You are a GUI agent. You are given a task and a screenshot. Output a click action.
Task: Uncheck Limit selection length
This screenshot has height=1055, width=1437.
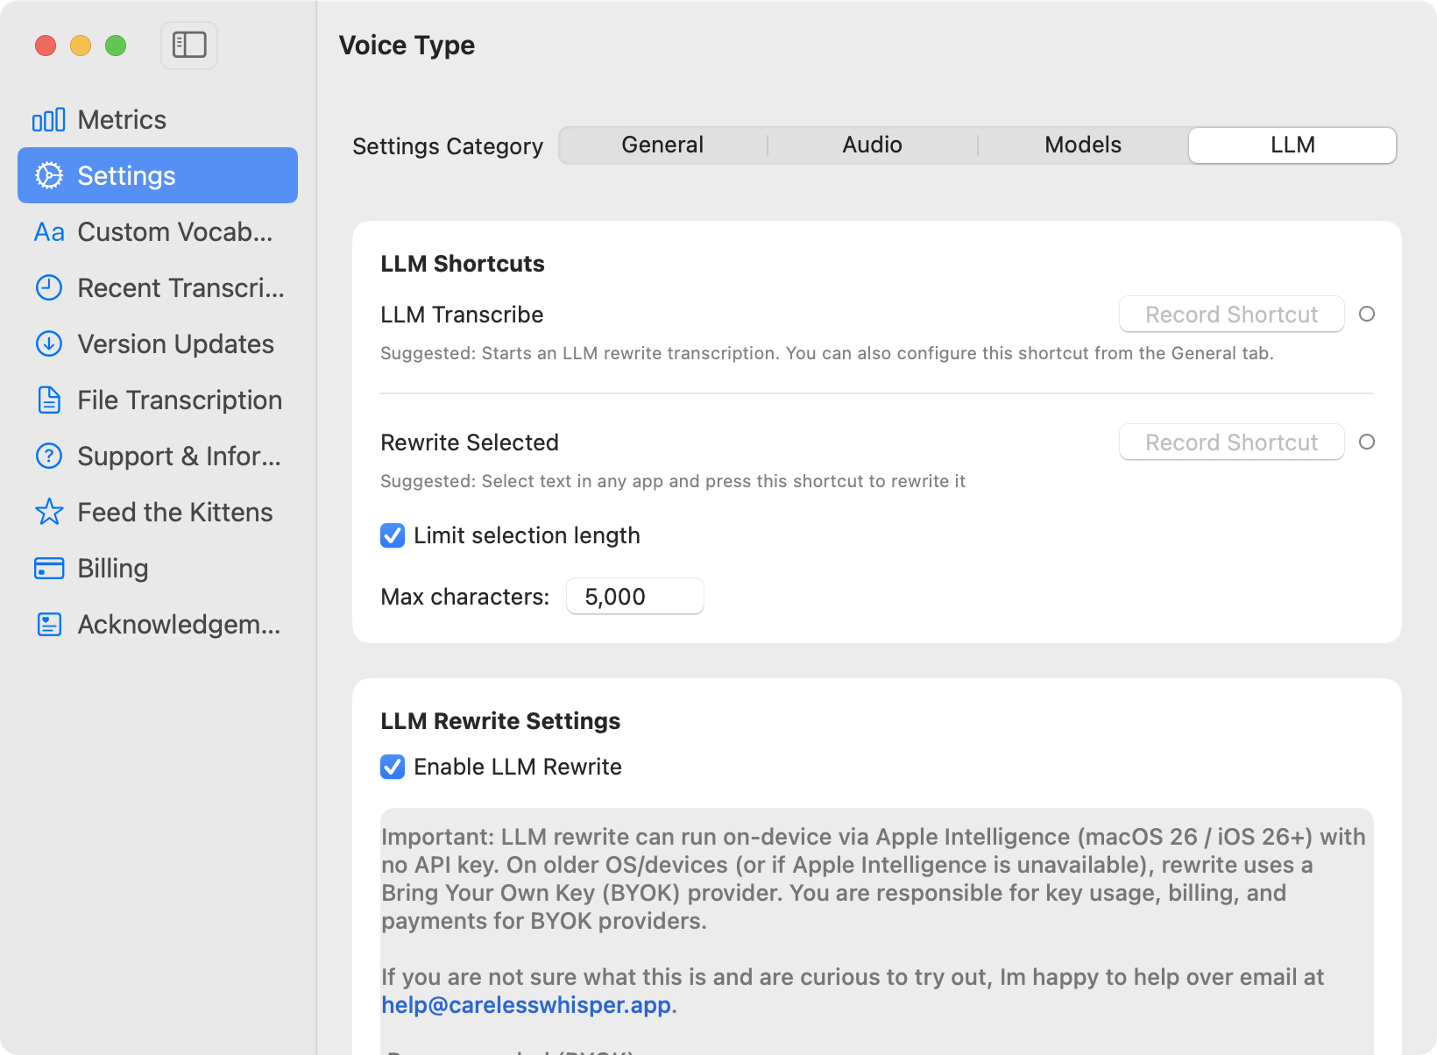393,535
